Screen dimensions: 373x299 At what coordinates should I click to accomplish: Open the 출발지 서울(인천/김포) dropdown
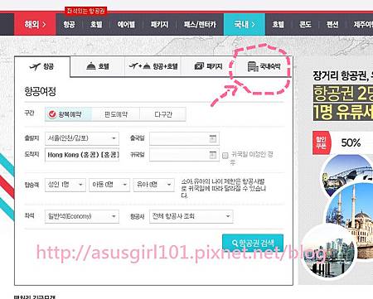(82, 138)
